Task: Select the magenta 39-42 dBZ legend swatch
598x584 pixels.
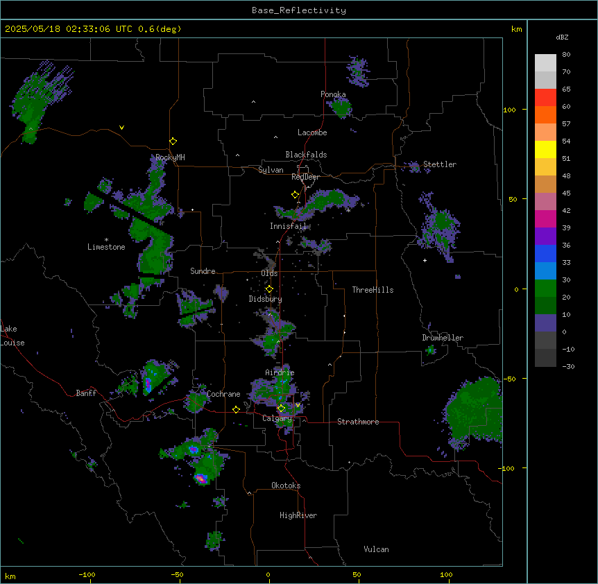Action: [x=545, y=218]
